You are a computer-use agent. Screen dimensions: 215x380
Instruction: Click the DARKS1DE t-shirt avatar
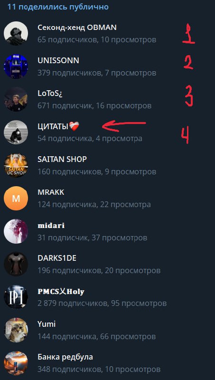16,264
